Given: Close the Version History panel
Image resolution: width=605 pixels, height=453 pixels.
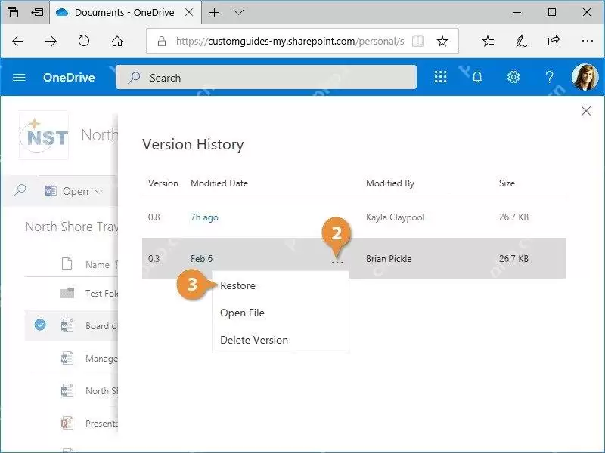Looking at the screenshot, I should pos(586,111).
